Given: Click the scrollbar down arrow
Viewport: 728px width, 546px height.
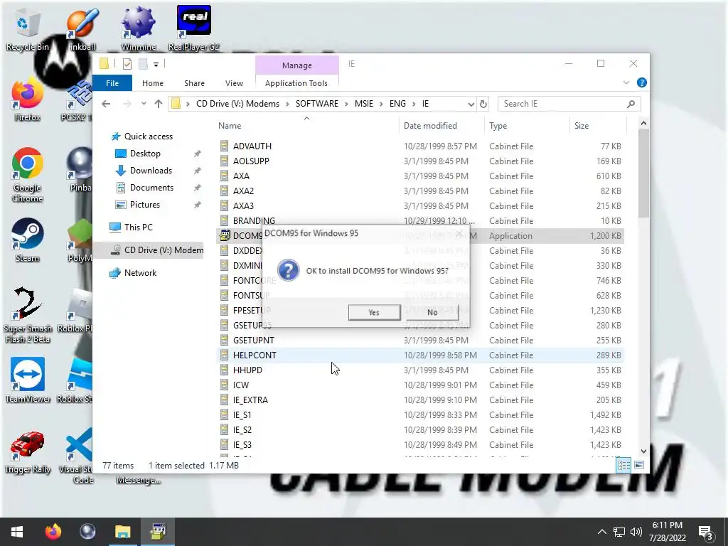Looking at the screenshot, I should coord(643,451).
